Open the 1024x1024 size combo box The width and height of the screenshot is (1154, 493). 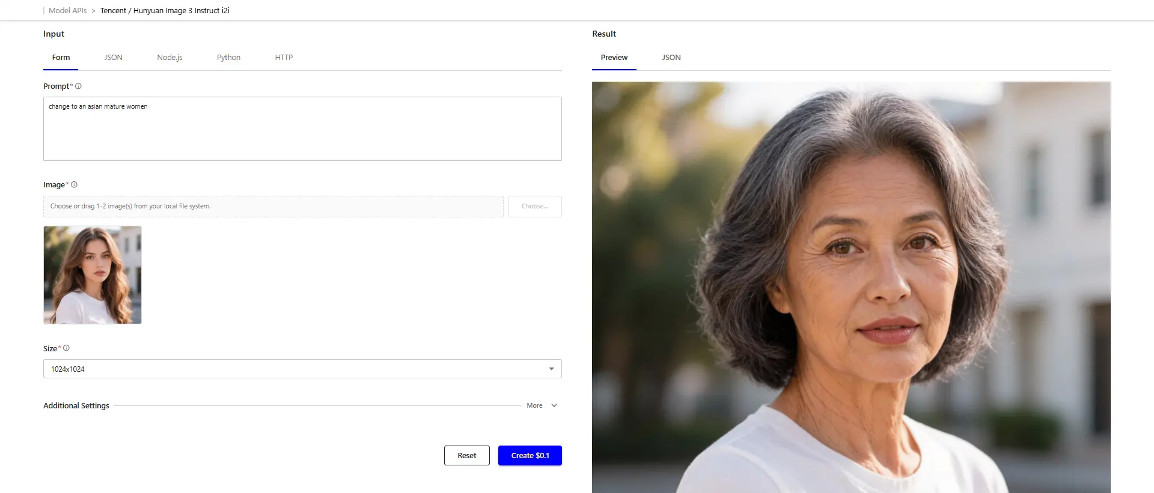click(x=295, y=369)
